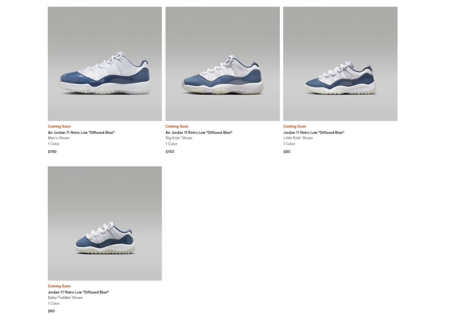Click the Little Kids' Jordan 11 Retro Low title
The height and width of the screenshot is (323, 455).
pos(314,133)
